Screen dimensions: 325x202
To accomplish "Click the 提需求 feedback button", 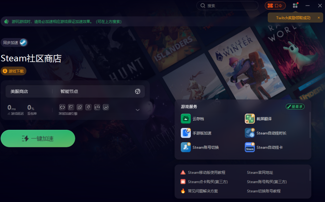I will tap(295, 107).
